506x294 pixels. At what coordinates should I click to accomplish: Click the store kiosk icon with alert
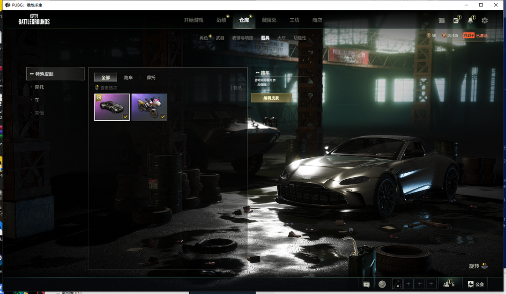tap(456, 21)
